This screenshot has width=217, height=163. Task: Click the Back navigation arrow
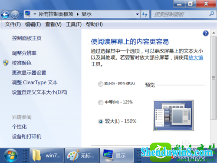coord(5,14)
